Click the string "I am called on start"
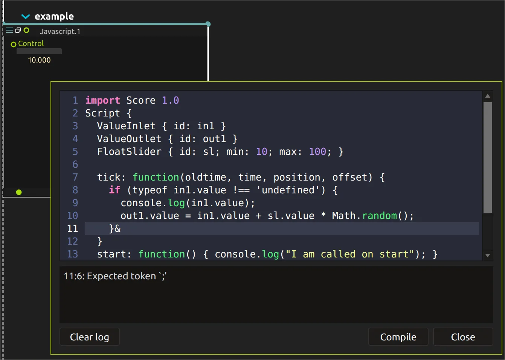Image resolution: width=505 pixels, height=360 pixels. 350,254
